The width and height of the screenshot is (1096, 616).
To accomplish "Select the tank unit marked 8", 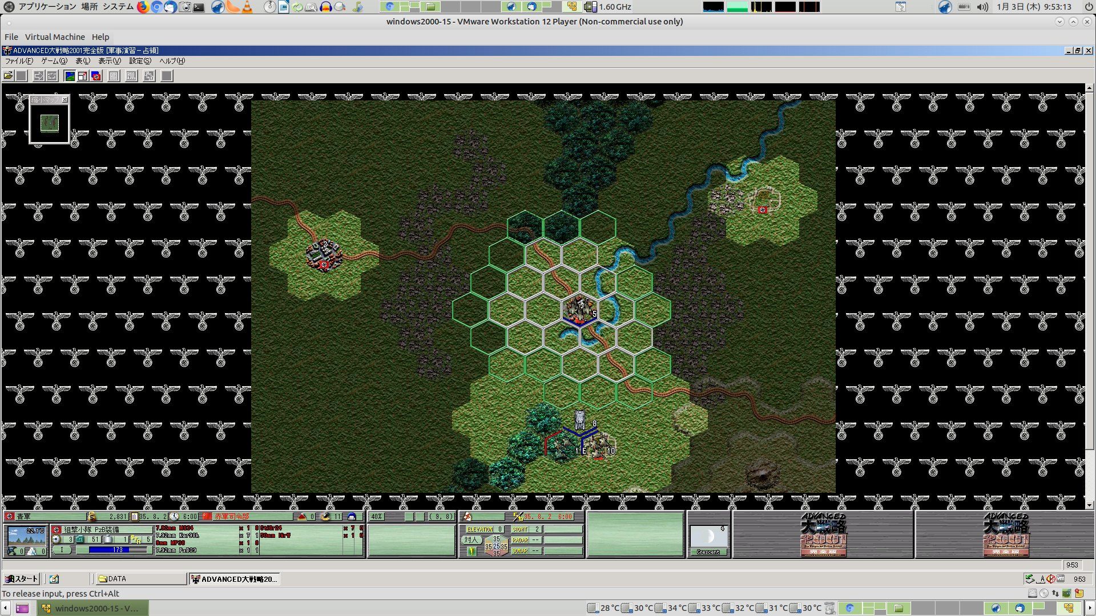I will tap(580, 420).
